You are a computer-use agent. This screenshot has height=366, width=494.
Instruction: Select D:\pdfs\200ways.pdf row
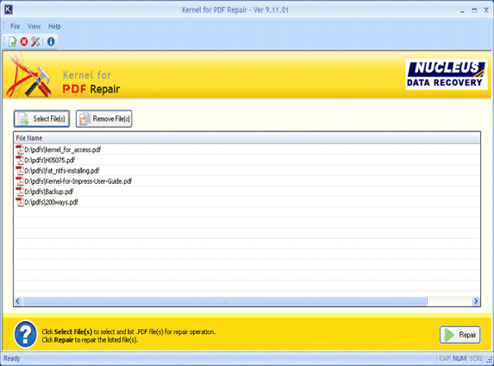coord(247,202)
